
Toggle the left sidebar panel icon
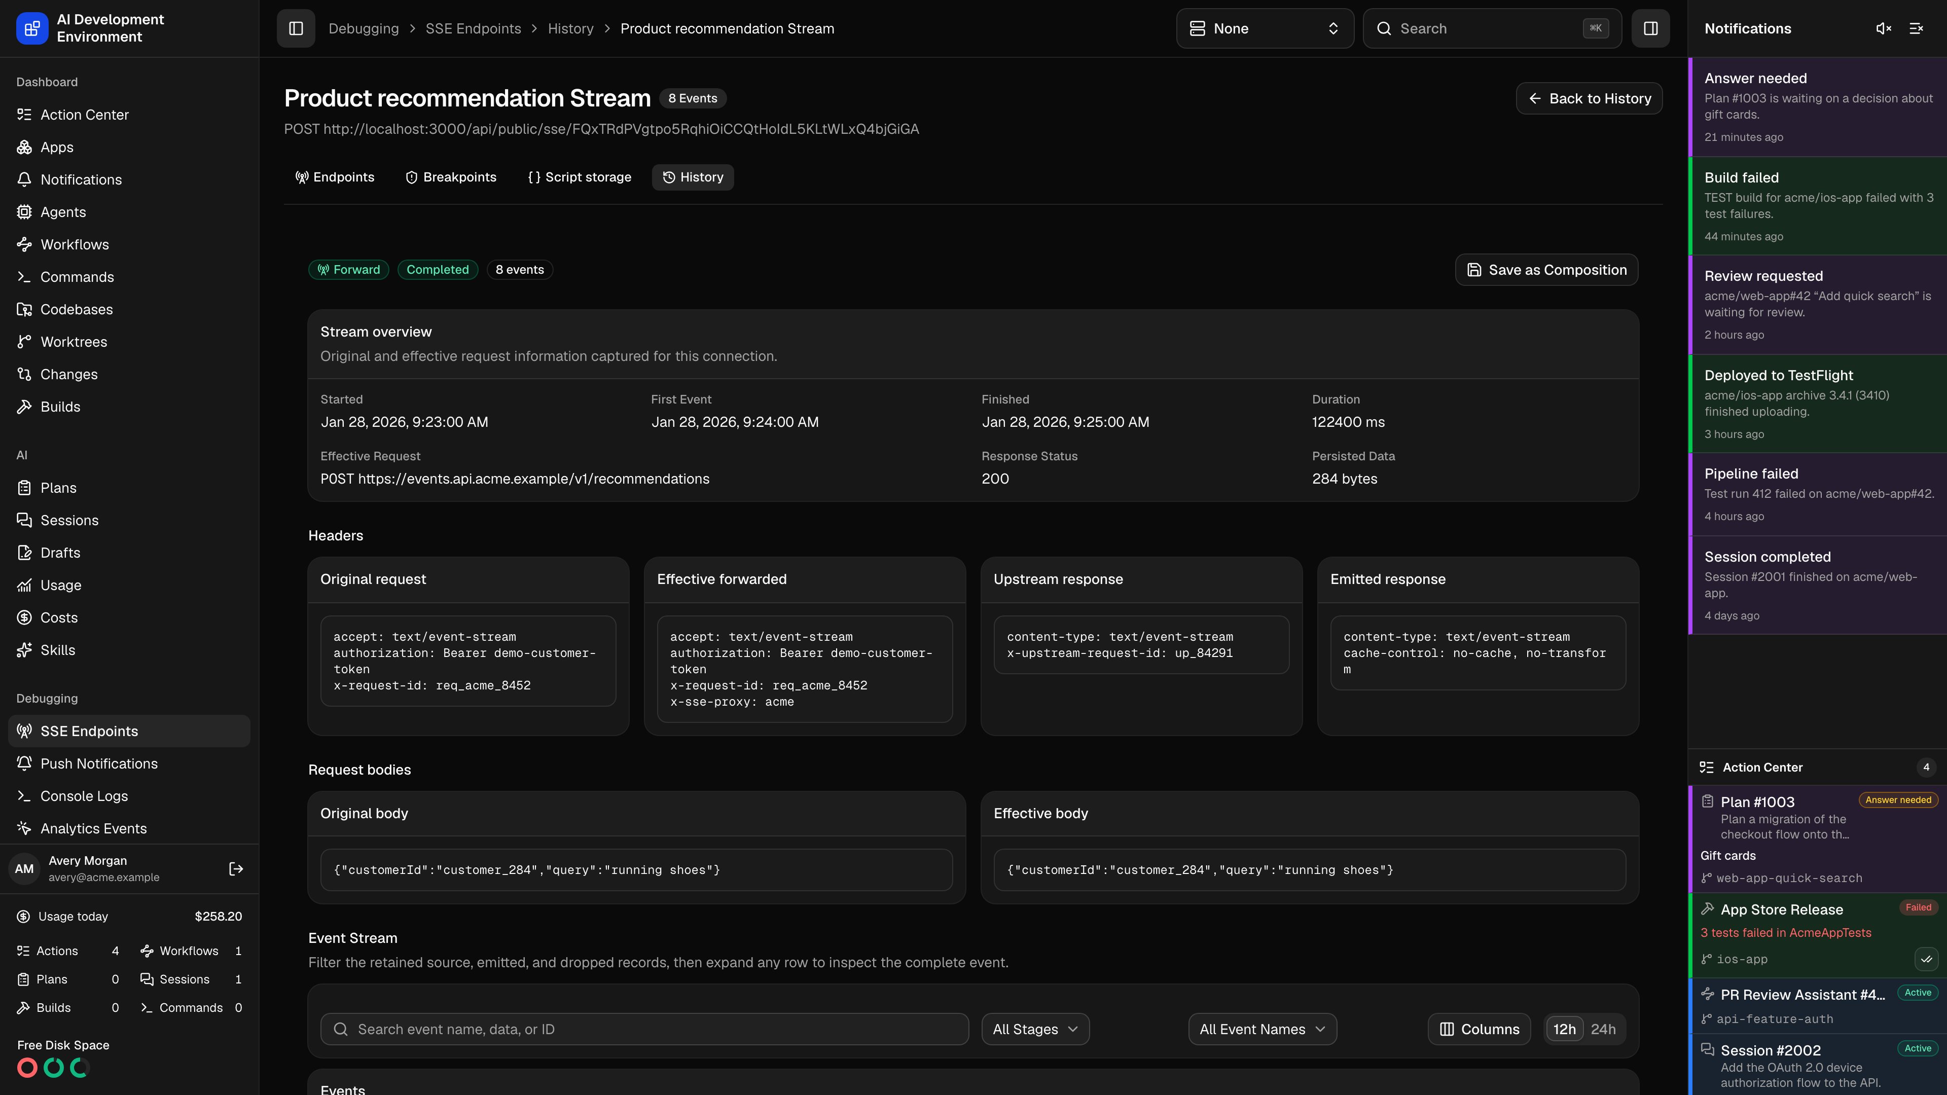coord(296,29)
